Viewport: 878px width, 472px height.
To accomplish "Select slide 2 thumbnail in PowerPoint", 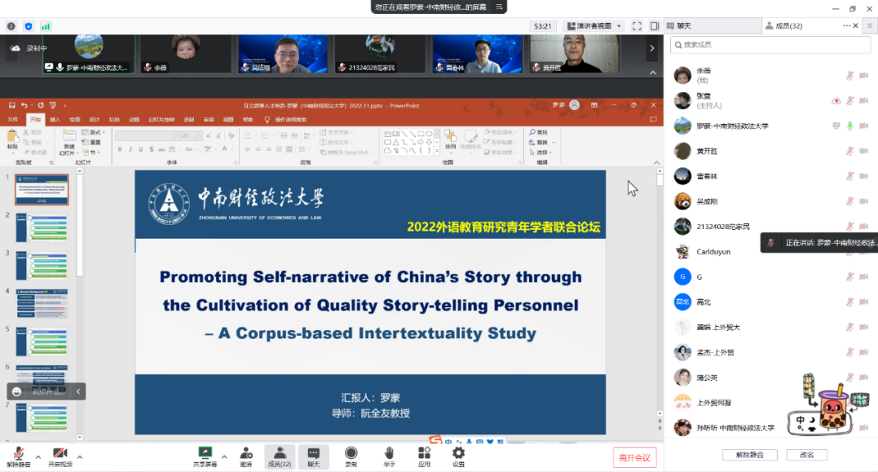I will pyautogui.click(x=42, y=228).
